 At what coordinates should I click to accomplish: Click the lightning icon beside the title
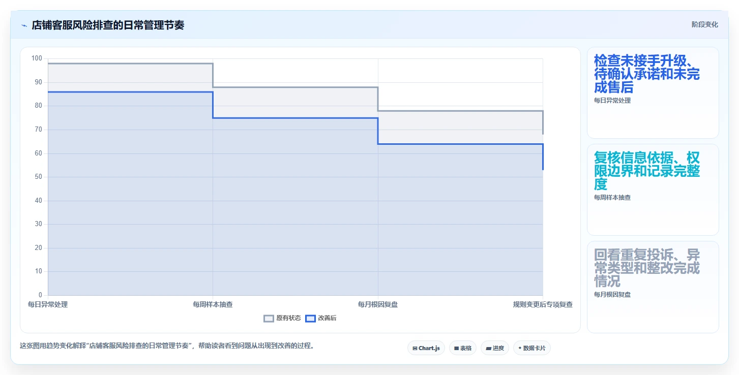click(x=24, y=25)
